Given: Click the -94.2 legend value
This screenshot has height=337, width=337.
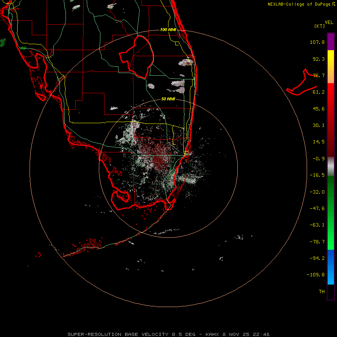Looking at the screenshot, I should pyautogui.click(x=317, y=258).
